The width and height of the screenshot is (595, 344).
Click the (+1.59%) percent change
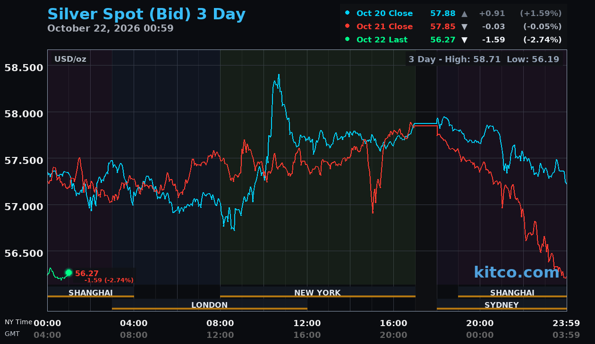pyautogui.click(x=541, y=14)
